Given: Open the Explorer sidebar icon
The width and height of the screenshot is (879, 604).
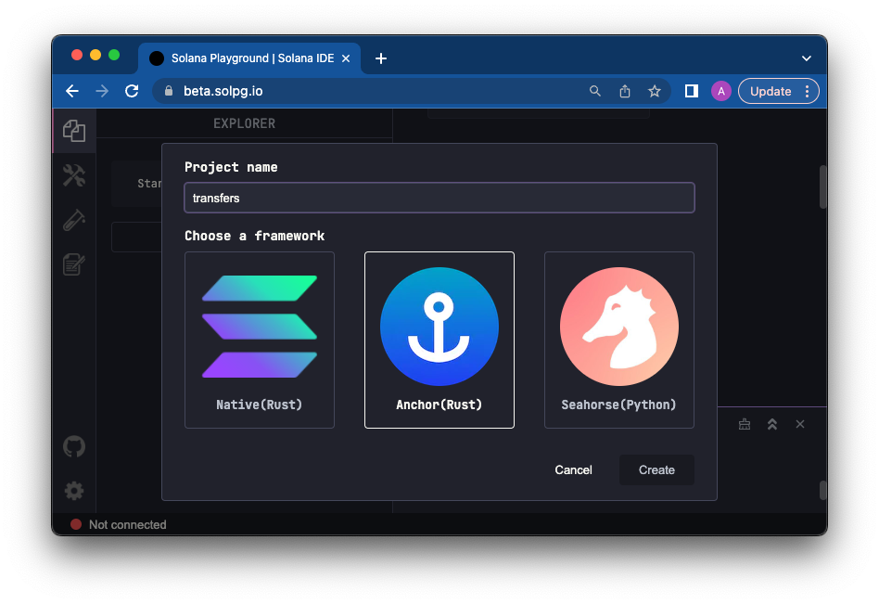Looking at the screenshot, I should 74,131.
